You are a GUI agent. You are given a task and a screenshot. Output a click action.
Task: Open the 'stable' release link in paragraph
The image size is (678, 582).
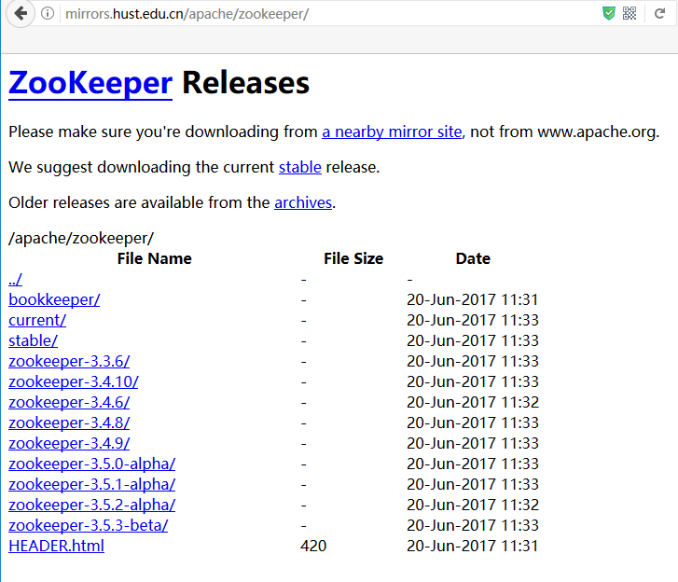click(x=300, y=167)
